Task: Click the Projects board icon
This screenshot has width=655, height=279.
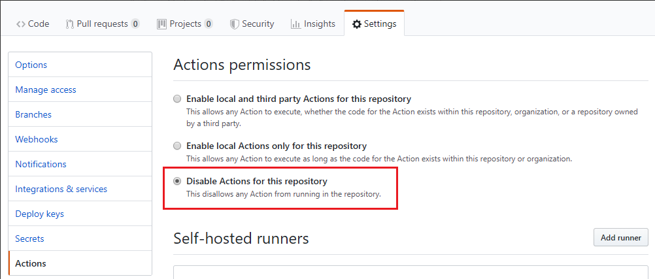Action: pos(161,24)
